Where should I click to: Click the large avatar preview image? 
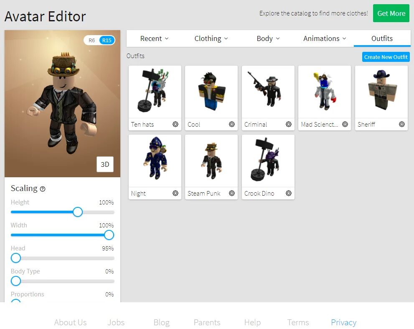coord(62,104)
